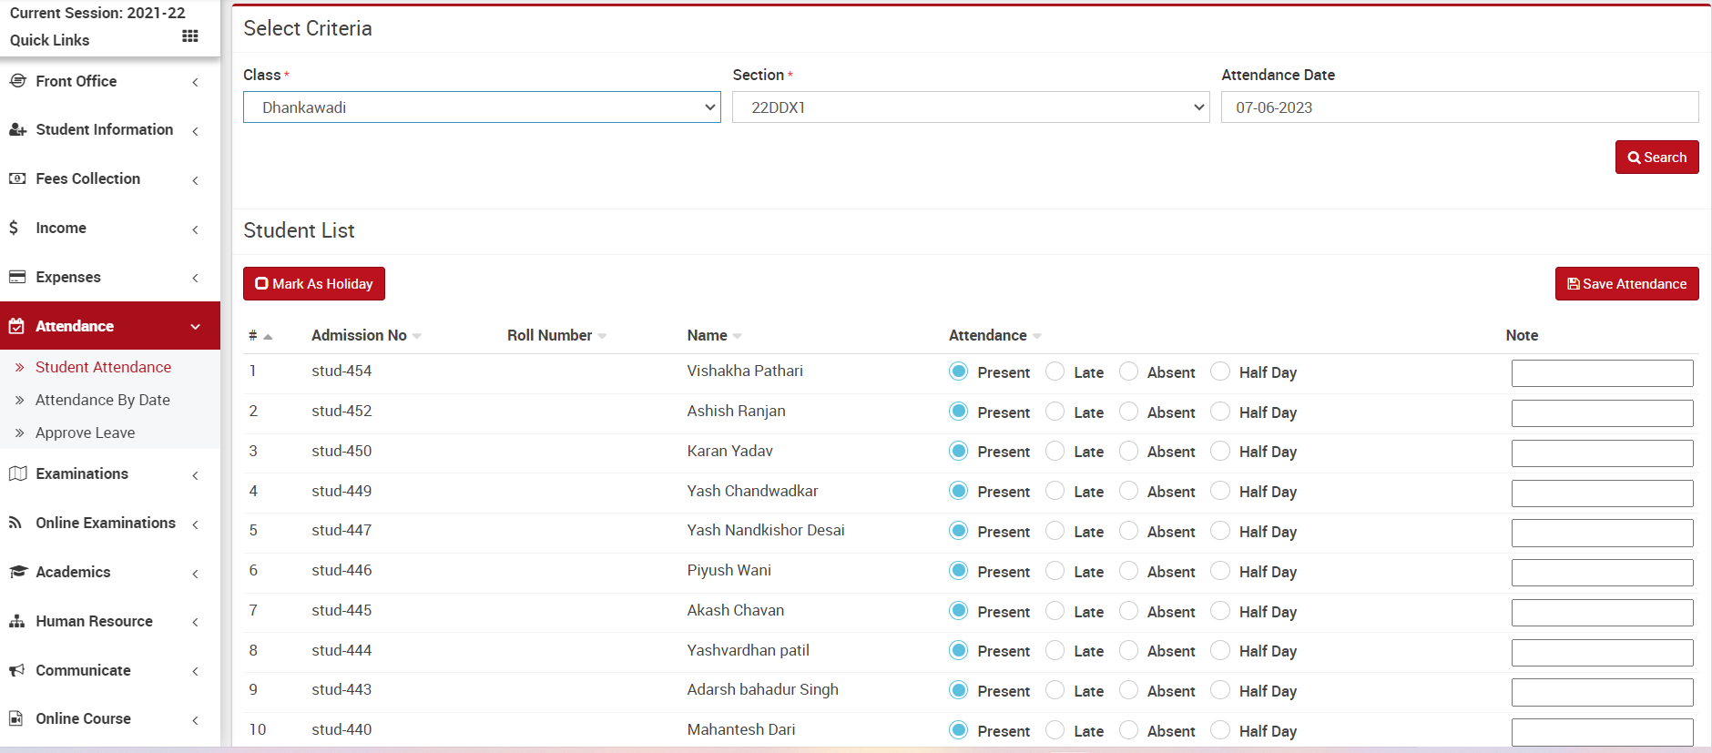1712x753 pixels.
Task: Open the Section dropdown showing 22DDX1
Action: click(x=970, y=107)
